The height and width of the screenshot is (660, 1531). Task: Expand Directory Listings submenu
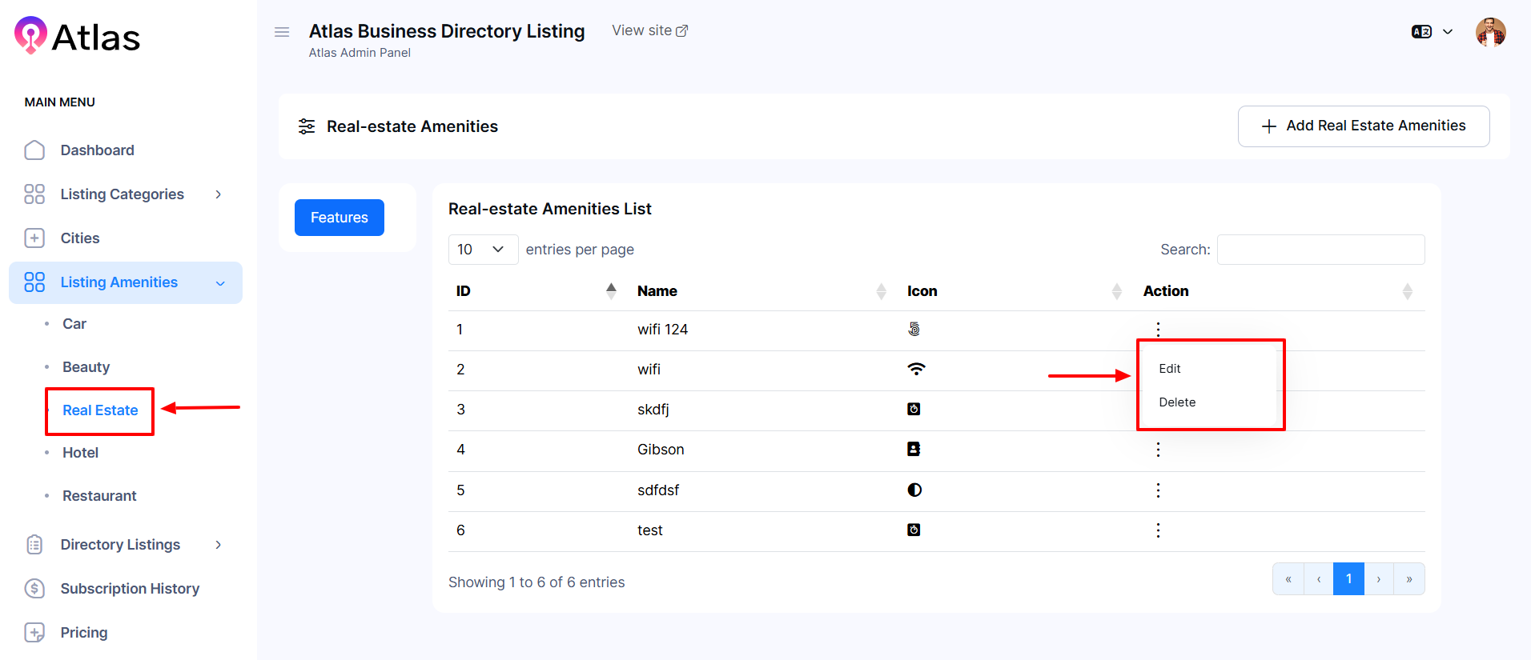(x=218, y=545)
